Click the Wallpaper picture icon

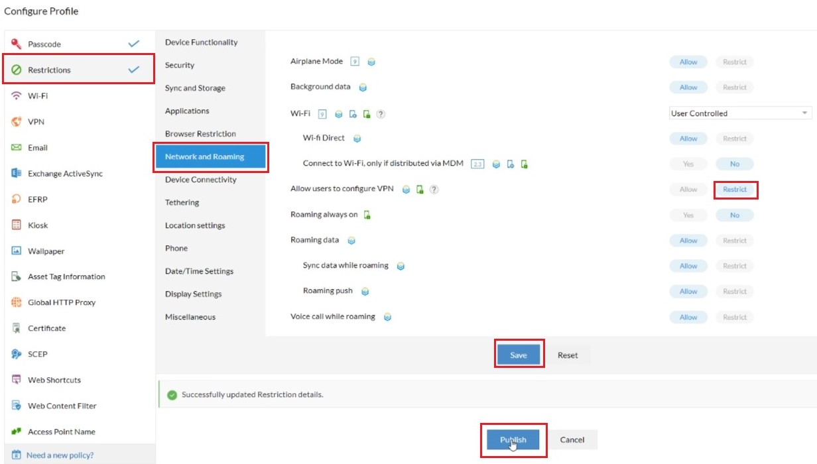coord(17,251)
